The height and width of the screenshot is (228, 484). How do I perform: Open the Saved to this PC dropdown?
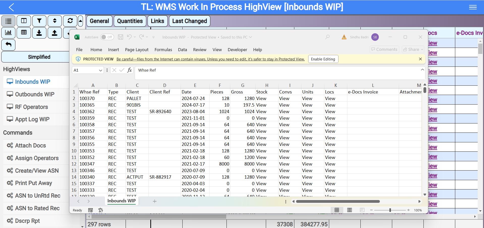coord(250,37)
